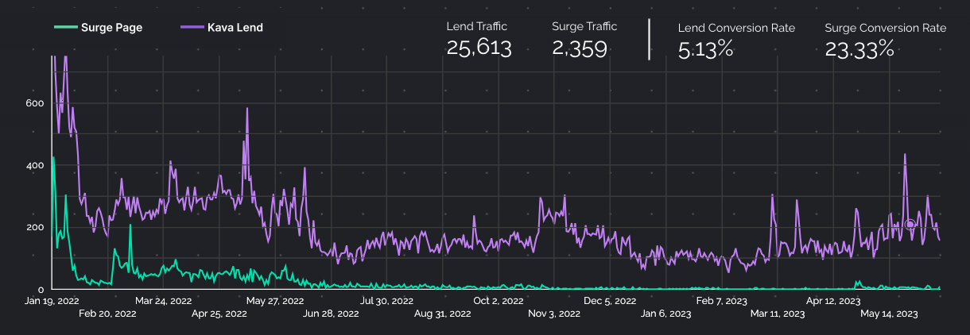The height and width of the screenshot is (335, 970).
Task: Click the green Surge Page legend line
Action: pyautogui.click(x=65, y=28)
